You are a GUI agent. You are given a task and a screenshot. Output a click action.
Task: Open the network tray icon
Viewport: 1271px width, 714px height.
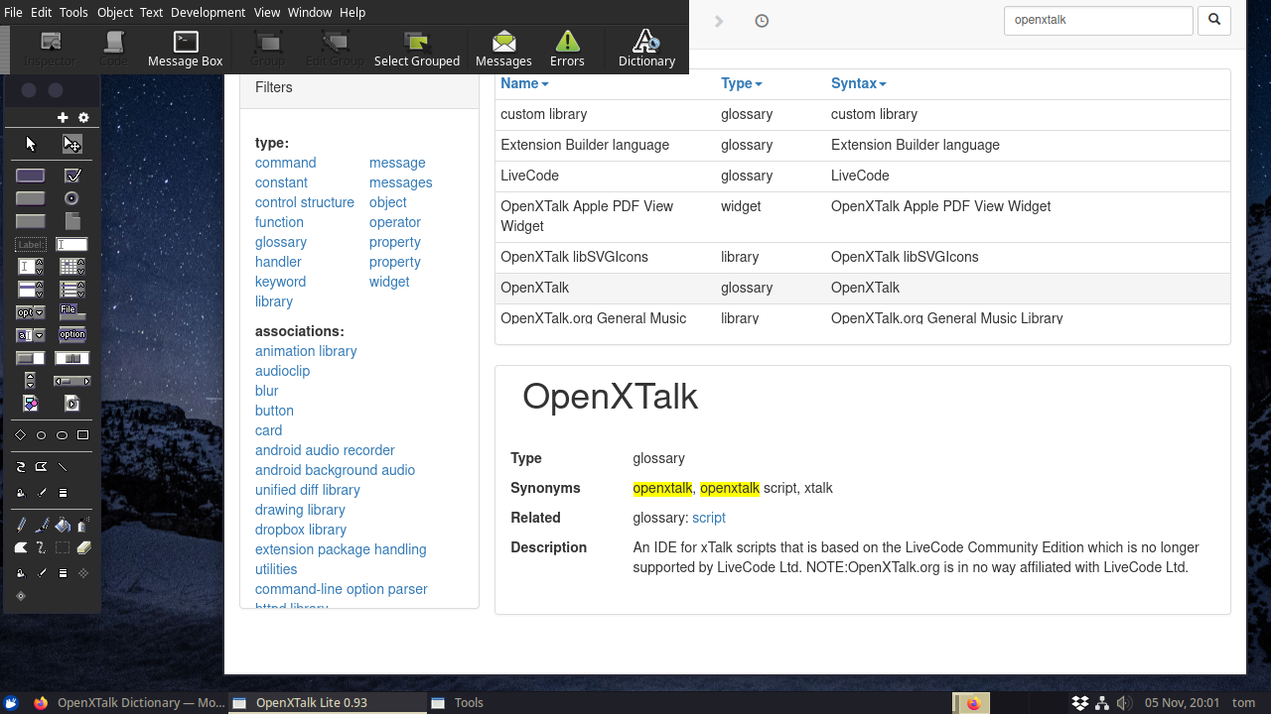tap(1102, 703)
